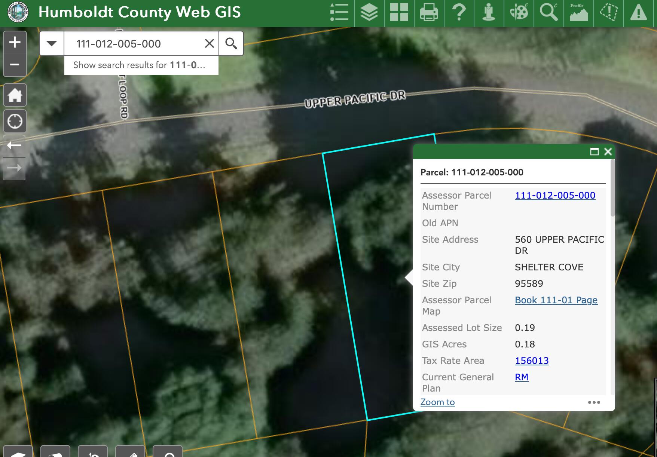Image resolution: width=657 pixels, height=457 pixels.
Task: Run the parcel search with magnifier button
Action: [x=231, y=44]
